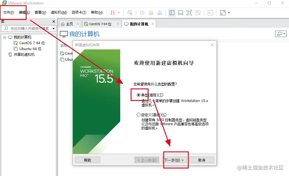
Task: Select the 典型(推荐)(T) radio option
Action: pyautogui.click(x=138, y=95)
